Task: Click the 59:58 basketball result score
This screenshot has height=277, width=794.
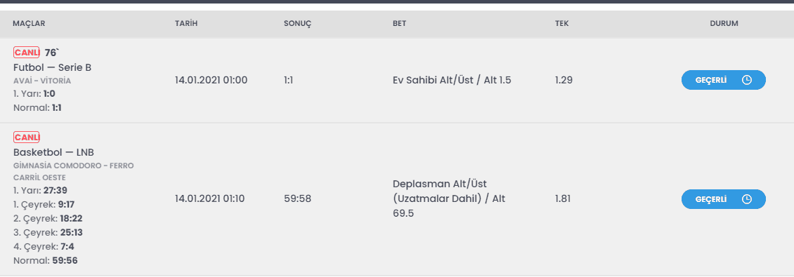Action: point(297,199)
